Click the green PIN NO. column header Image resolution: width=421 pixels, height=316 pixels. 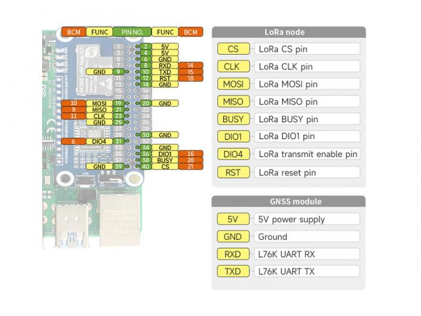point(132,32)
